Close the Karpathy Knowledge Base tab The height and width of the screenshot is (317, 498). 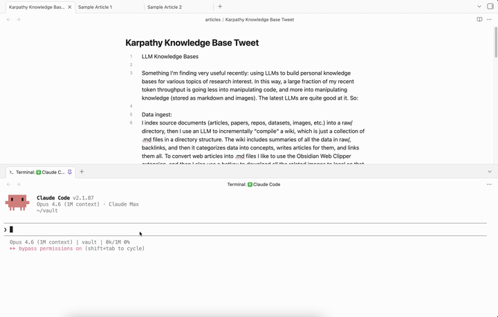pyautogui.click(x=69, y=7)
